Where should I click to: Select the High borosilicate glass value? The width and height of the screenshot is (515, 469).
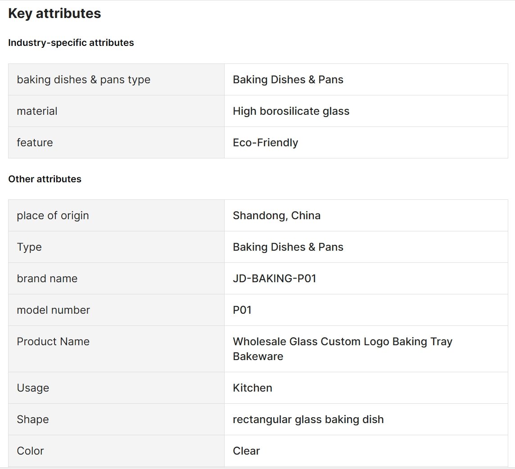pos(291,111)
